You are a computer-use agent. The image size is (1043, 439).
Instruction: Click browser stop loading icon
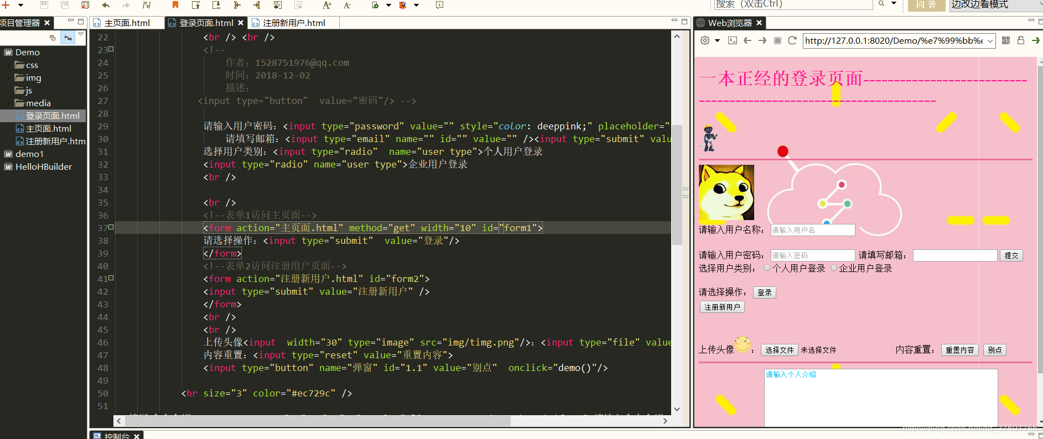[777, 40]
